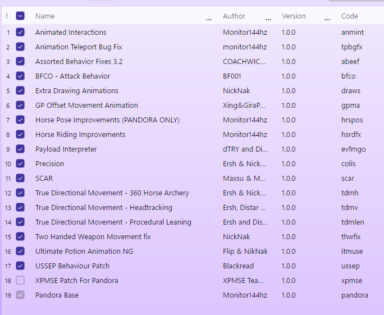Open Version column options ellipsis
384x315 pixels.
(x=327, y=19)
